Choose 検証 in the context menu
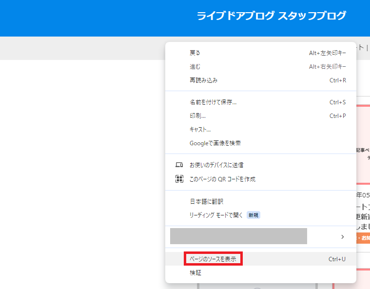This screenshot has height=289, width=370. (x=260, y=273)
